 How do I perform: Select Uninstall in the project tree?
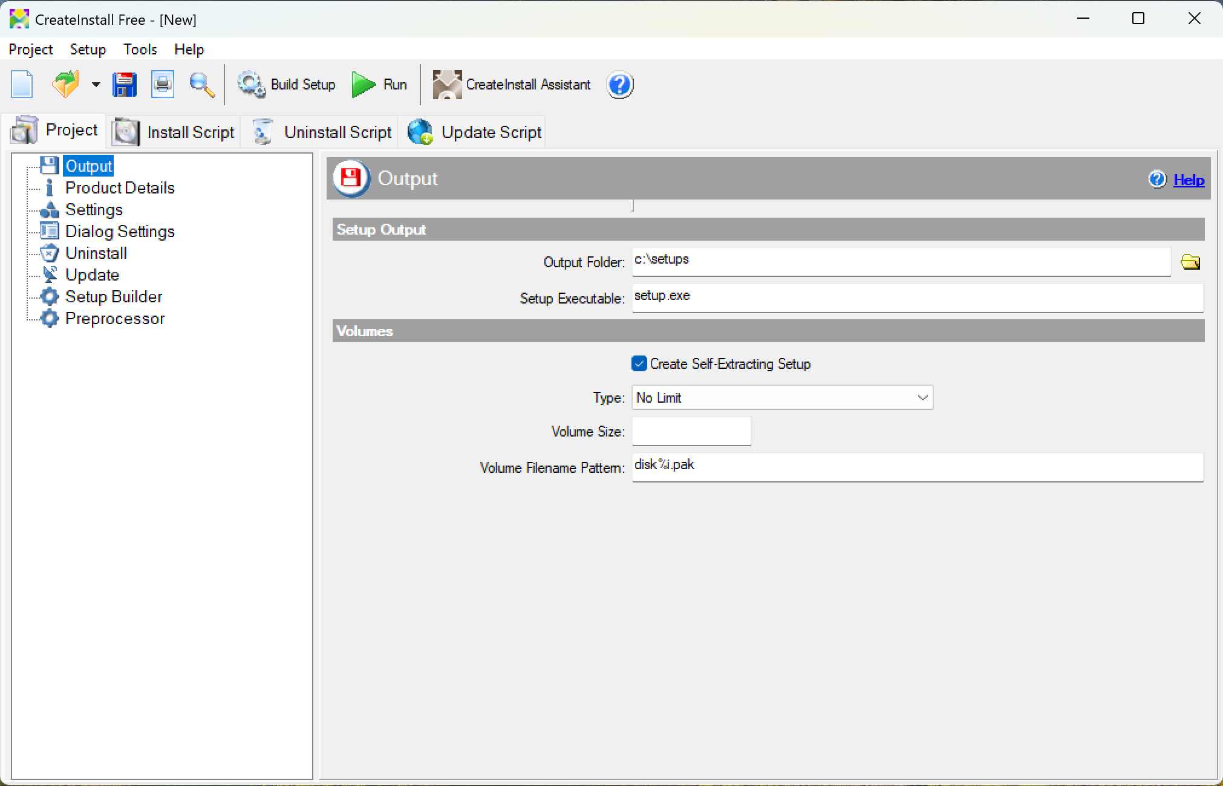(96, 253)
